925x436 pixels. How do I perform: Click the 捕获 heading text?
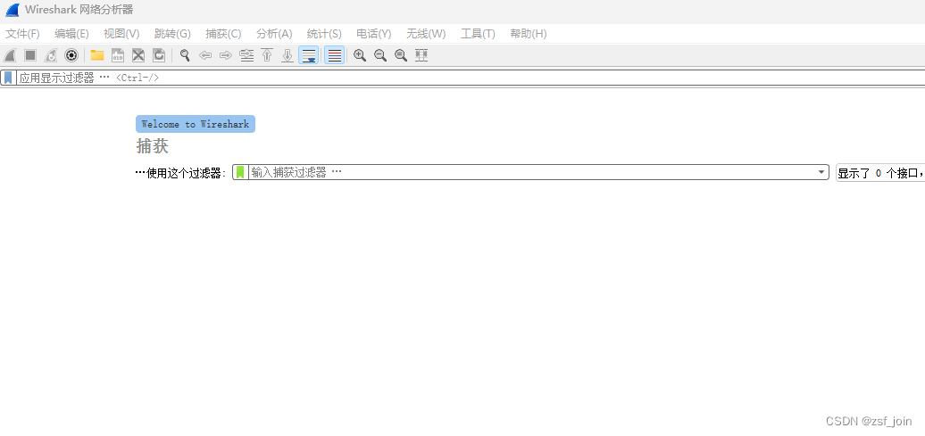[x=152, y=145]
